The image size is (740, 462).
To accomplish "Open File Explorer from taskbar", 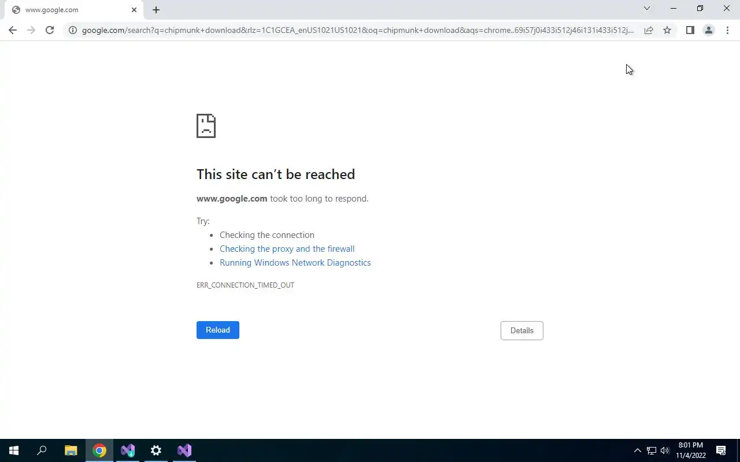I will (x=71, y=450).
